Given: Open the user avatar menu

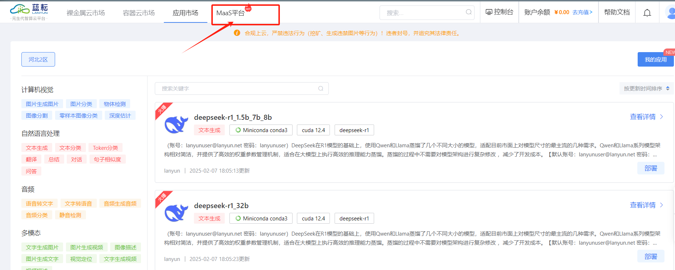Looking at the screenshot, I should 670,12.
